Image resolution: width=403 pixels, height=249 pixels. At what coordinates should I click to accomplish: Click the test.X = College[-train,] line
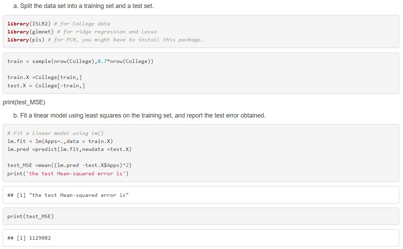pos(46,85)
